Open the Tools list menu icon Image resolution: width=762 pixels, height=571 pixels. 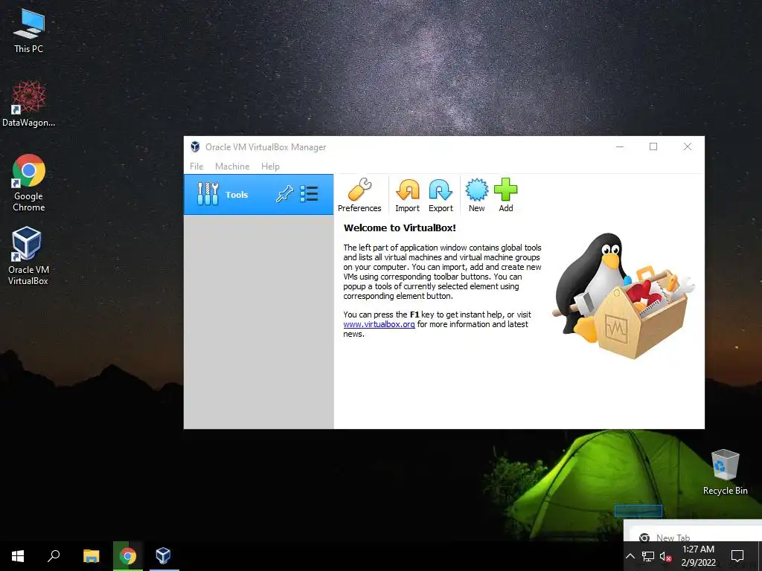tap(309, 194)
